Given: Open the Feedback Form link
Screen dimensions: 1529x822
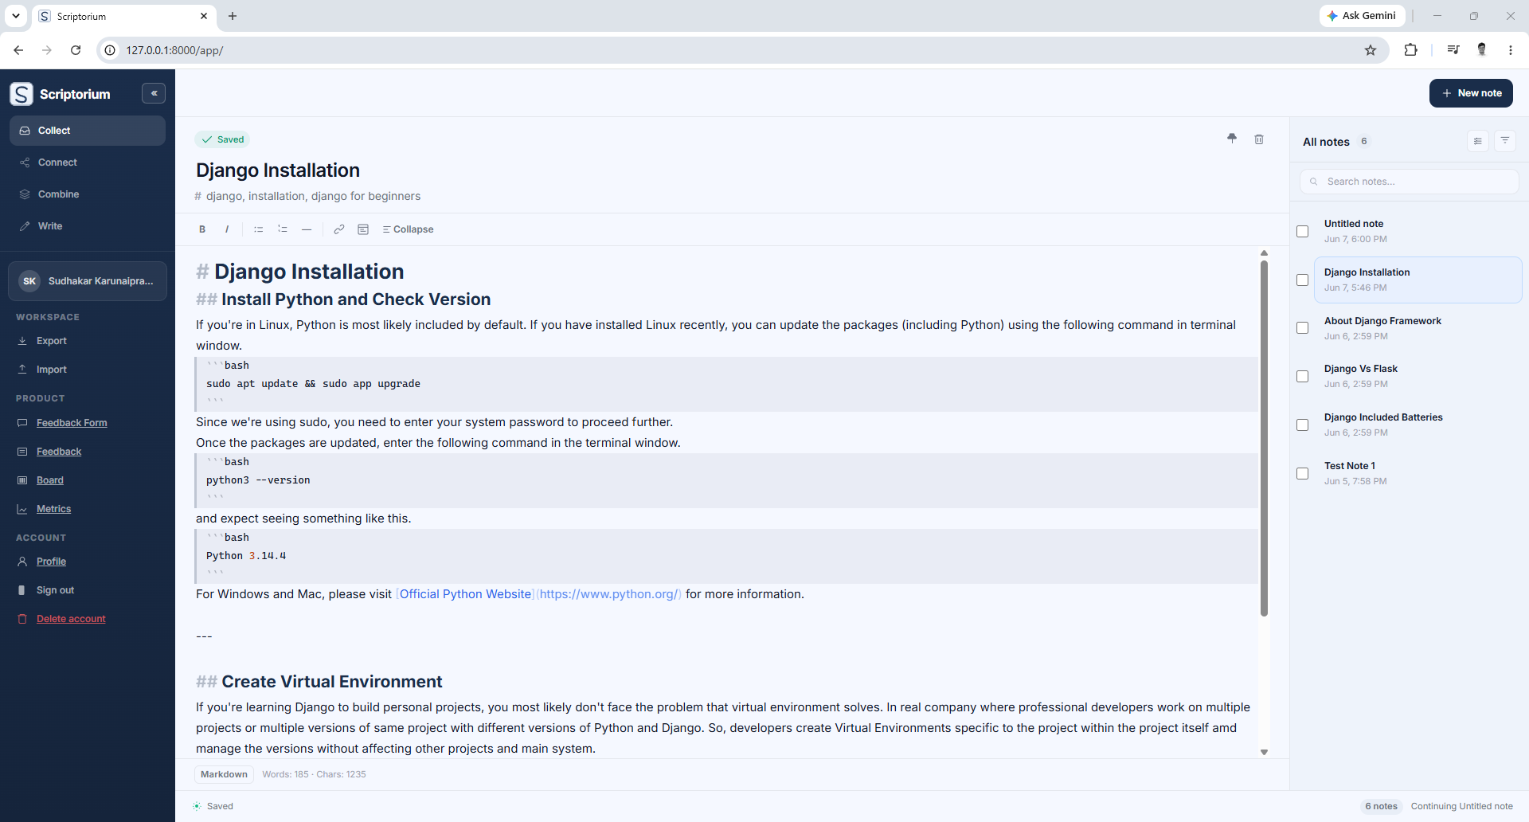Looking at the screenshot, I should (x=72, y=423).
